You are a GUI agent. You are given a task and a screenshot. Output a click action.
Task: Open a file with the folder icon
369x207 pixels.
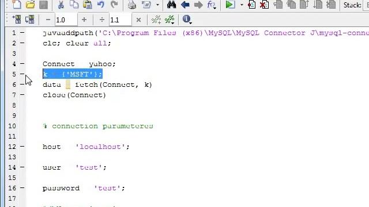(x=30, y=5)
